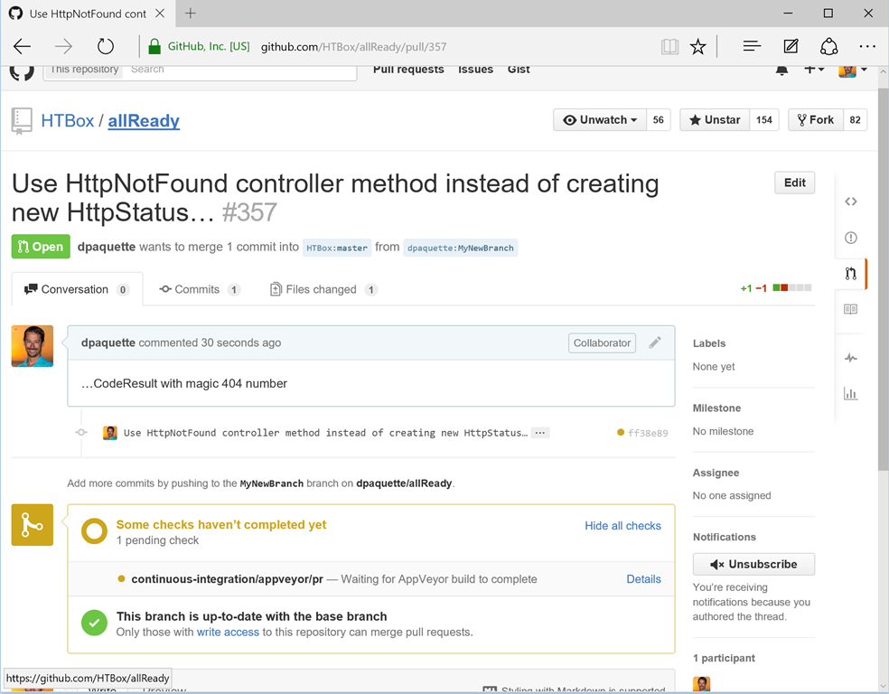Click the repository search field
Screen dimensions: 889x694
pyautogui.click(x=239, y=71)
